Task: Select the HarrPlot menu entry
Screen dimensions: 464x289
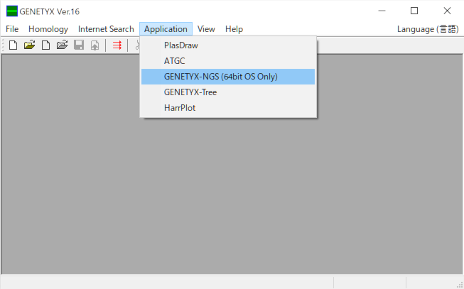Action: point(180,108)
